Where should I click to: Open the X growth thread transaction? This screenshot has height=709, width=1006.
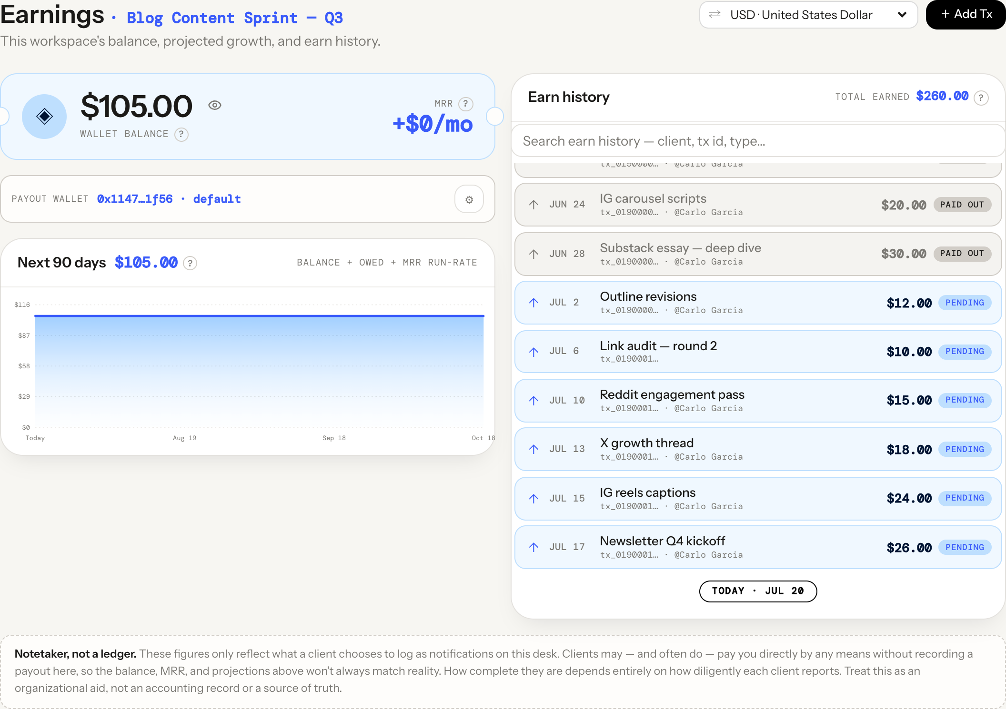758,449
